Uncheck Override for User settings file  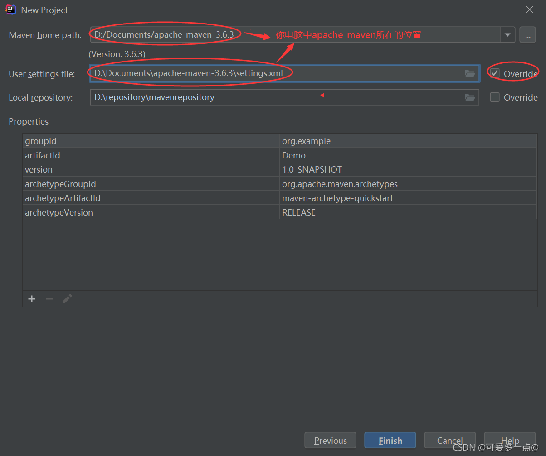coord(495,73)
